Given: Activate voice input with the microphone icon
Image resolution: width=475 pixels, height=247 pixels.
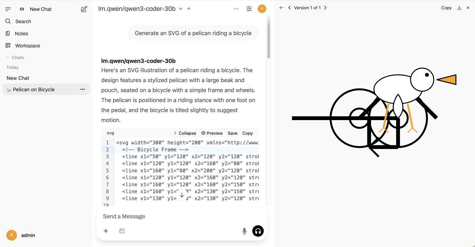Looking at the screenshot, I should [244, 231].
